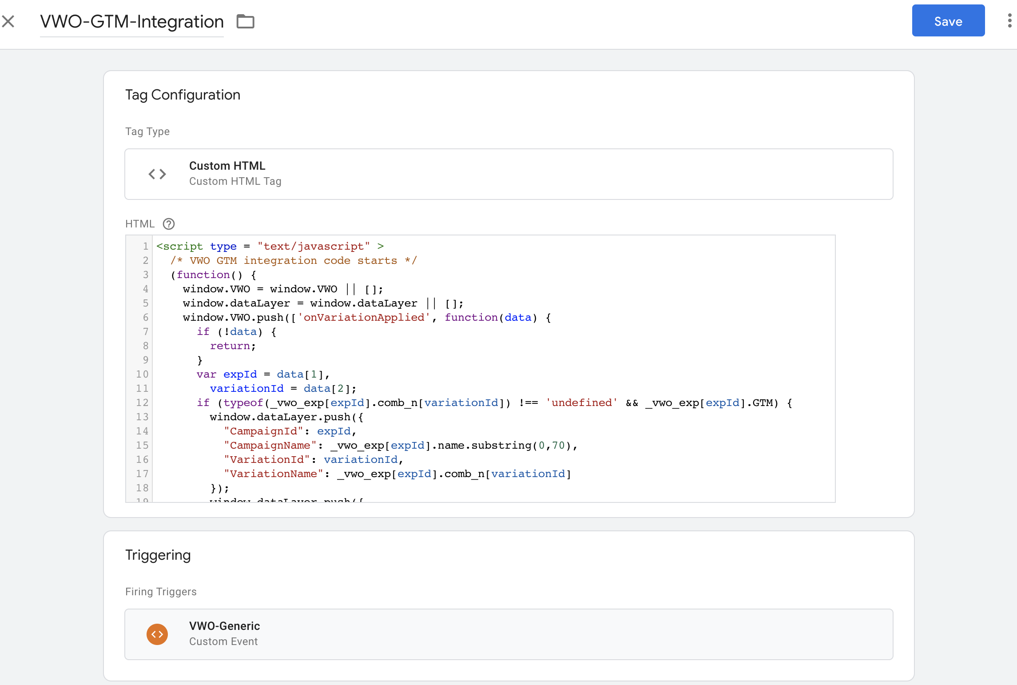1017x685 pixels.
Task: Click the 'onVariationApplied' string in code
Action: tap(364, 317)
